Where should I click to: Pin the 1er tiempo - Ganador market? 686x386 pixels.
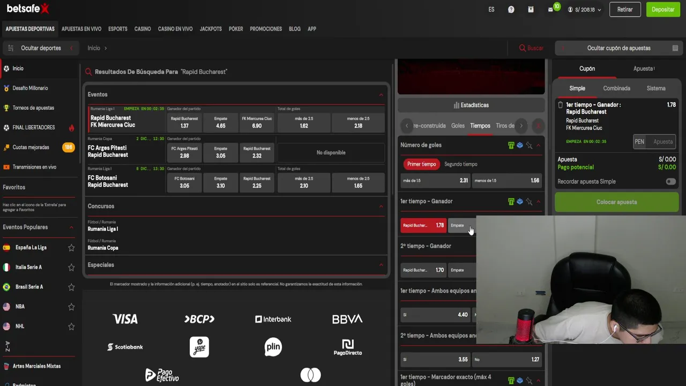(x=529, y=202)
